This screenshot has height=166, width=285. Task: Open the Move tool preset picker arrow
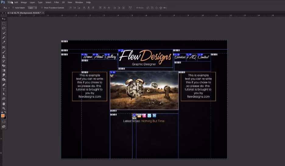coord(9,8)
